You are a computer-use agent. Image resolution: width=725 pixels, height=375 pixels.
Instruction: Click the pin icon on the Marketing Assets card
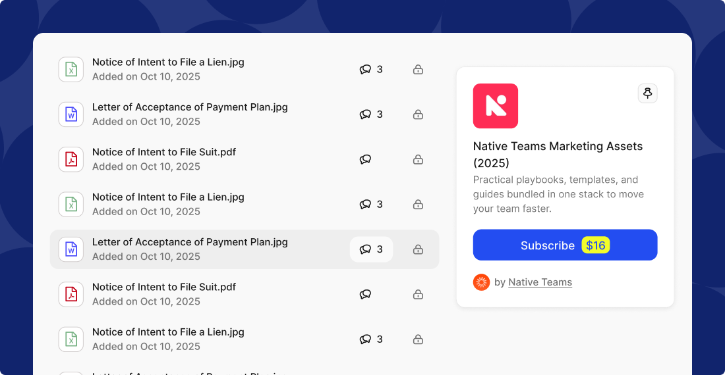pos(647,93)
